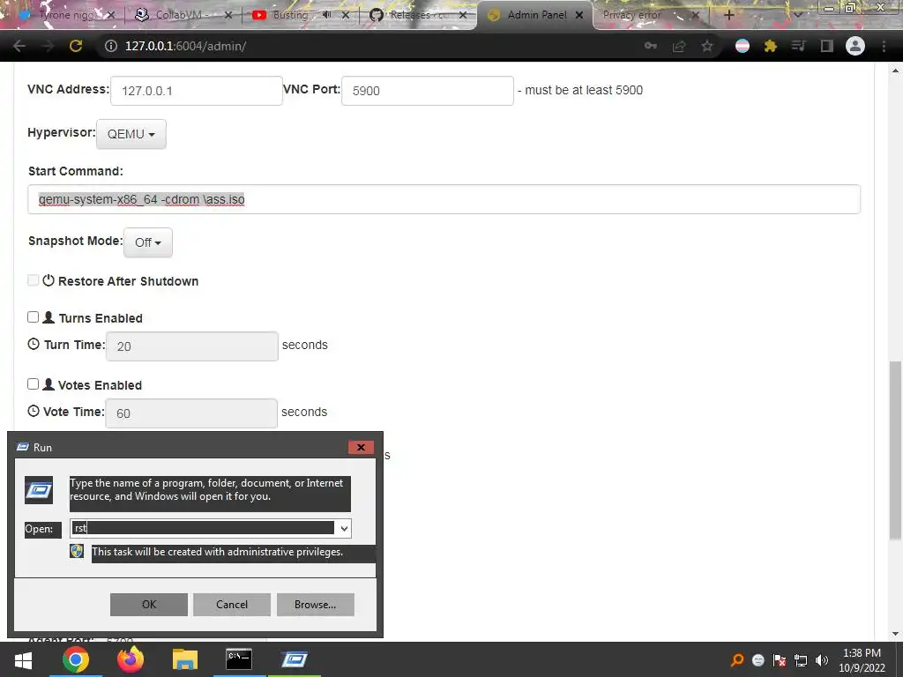Open the Windows Start menu
Screen dimensions: 903x677
pos(23,659)
